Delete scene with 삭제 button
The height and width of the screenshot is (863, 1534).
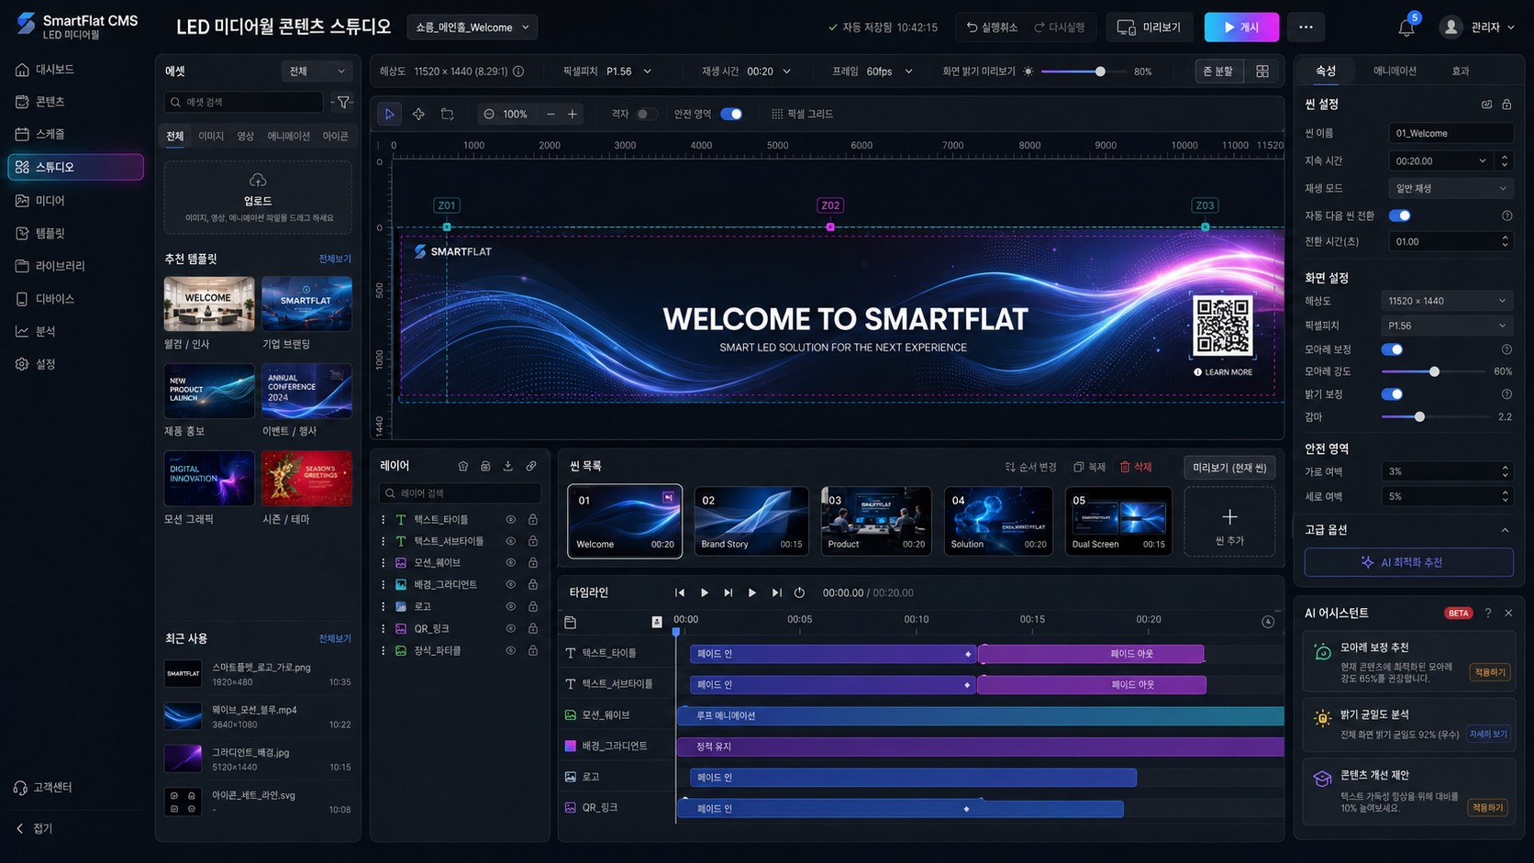pyautogui.click(x=1136, y=467)
